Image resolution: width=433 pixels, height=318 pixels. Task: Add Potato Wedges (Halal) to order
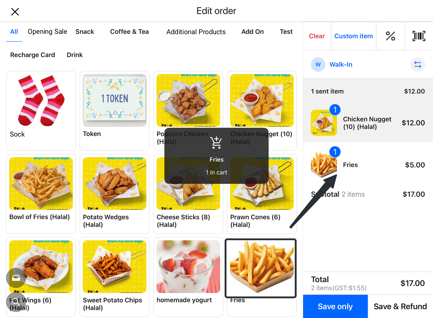point(114,194)
